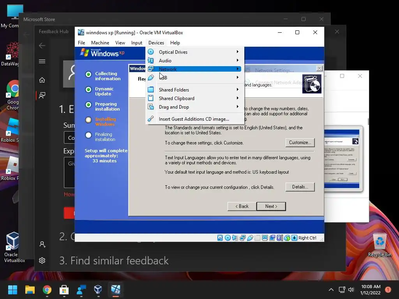
Task: Click the Optical Drives disc icon
Action: [x=151, y=52]
